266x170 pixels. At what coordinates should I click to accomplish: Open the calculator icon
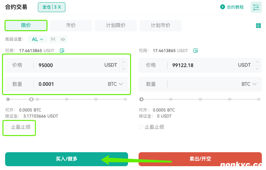[x=258, y=26]
